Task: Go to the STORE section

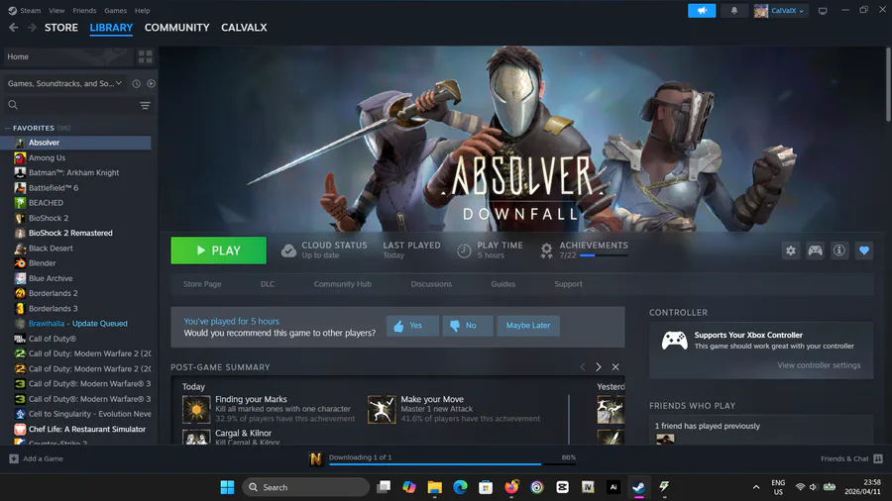Action: pyautogui.click(x=60, y=28)
